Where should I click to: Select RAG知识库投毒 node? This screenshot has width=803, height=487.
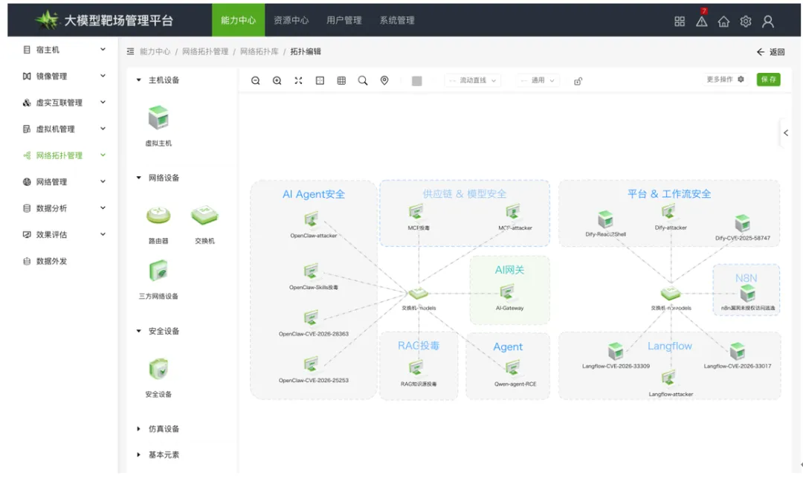pyautogui.click(x=416, y=368)
